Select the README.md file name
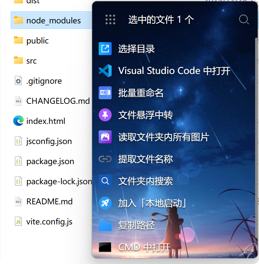259x264 pixels. point(49,201)
